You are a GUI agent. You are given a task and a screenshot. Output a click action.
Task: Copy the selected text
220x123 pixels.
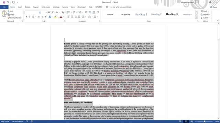(11, 14)
